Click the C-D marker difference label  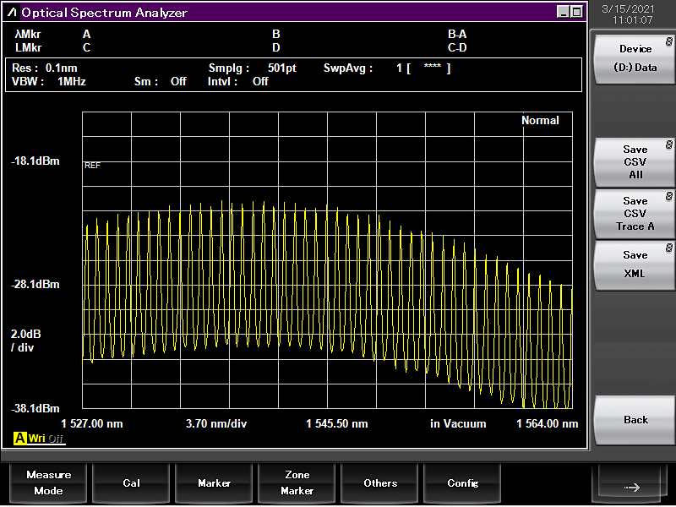(x=457, y=48)
